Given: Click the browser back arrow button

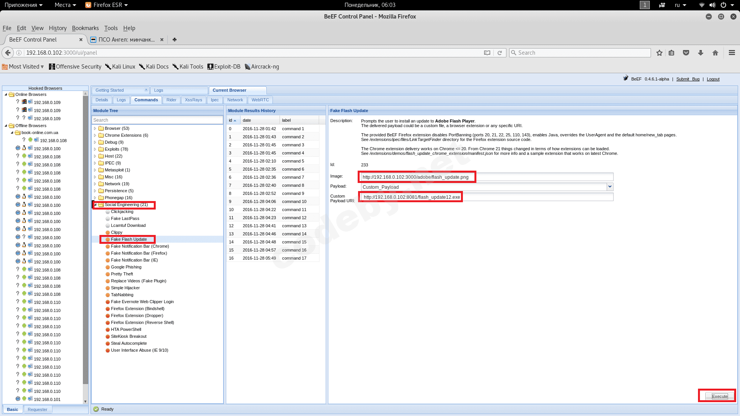Looking at the screenshot, I should (8, 53).
